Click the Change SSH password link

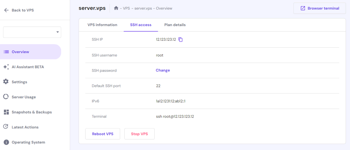tap(163, 70)
